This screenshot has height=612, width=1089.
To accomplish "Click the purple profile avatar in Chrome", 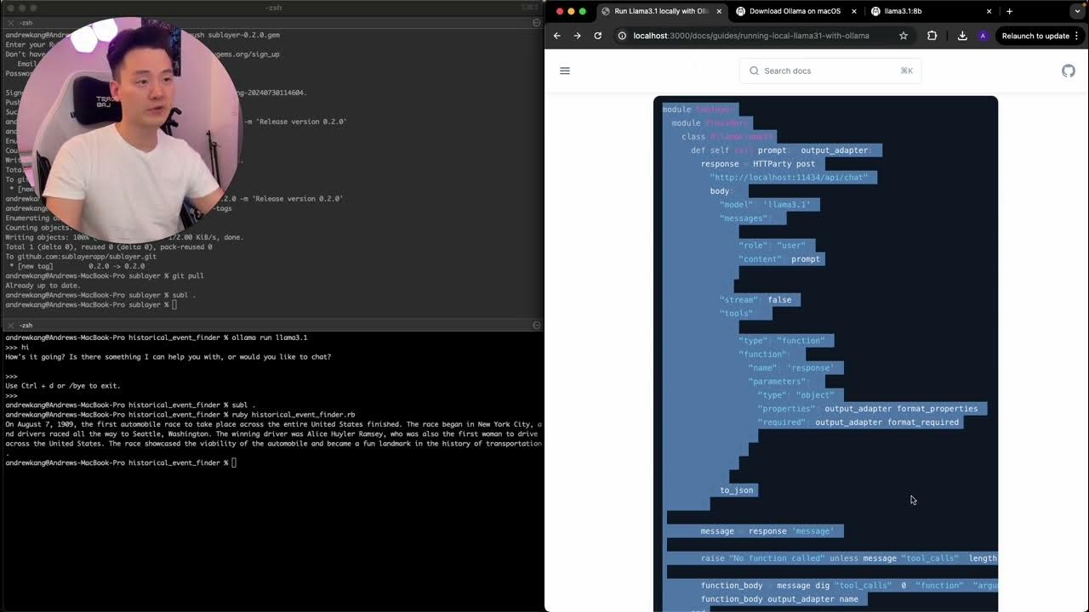I will click(982, 36).
